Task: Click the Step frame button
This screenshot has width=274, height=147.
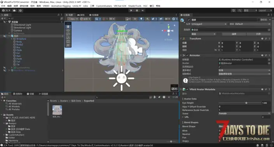Action: pos(143,10)
